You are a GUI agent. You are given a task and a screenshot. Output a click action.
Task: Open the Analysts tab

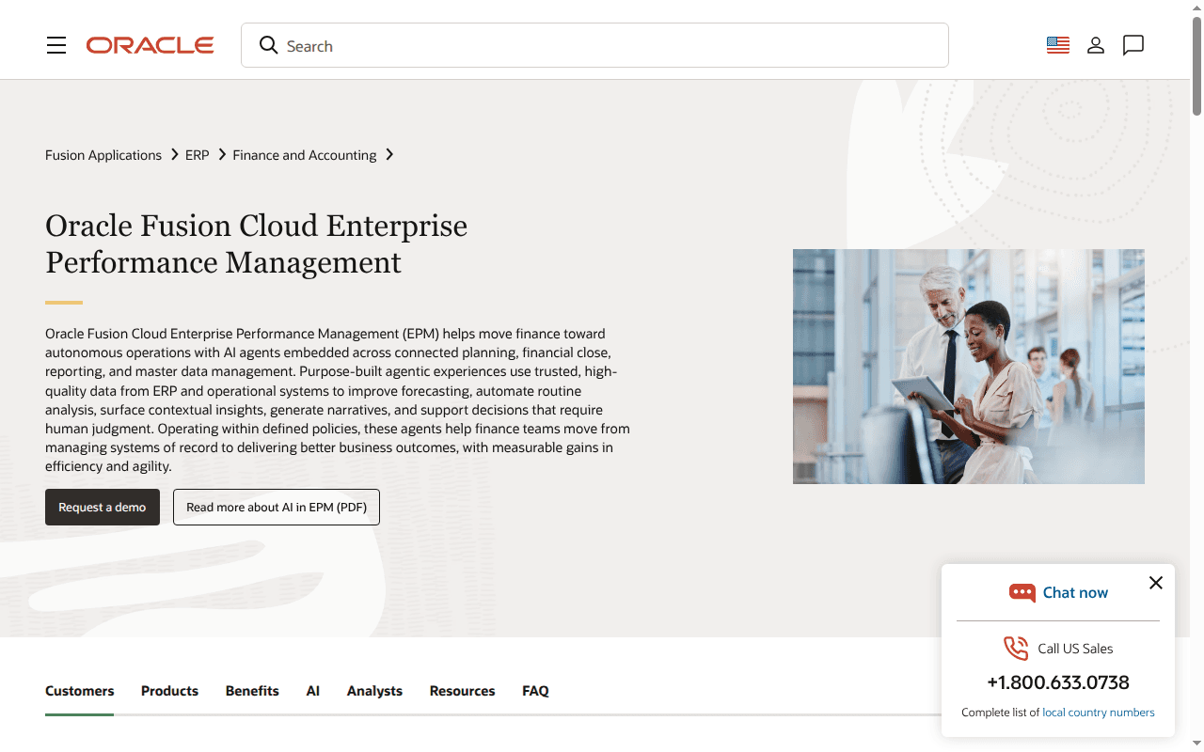[x=374, y=691]
